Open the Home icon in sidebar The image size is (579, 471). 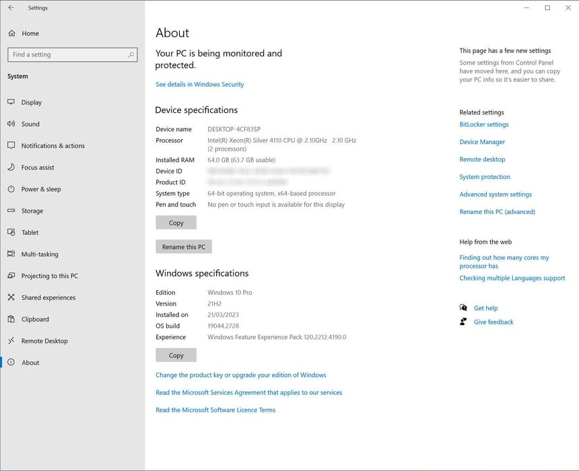(12, 33)
